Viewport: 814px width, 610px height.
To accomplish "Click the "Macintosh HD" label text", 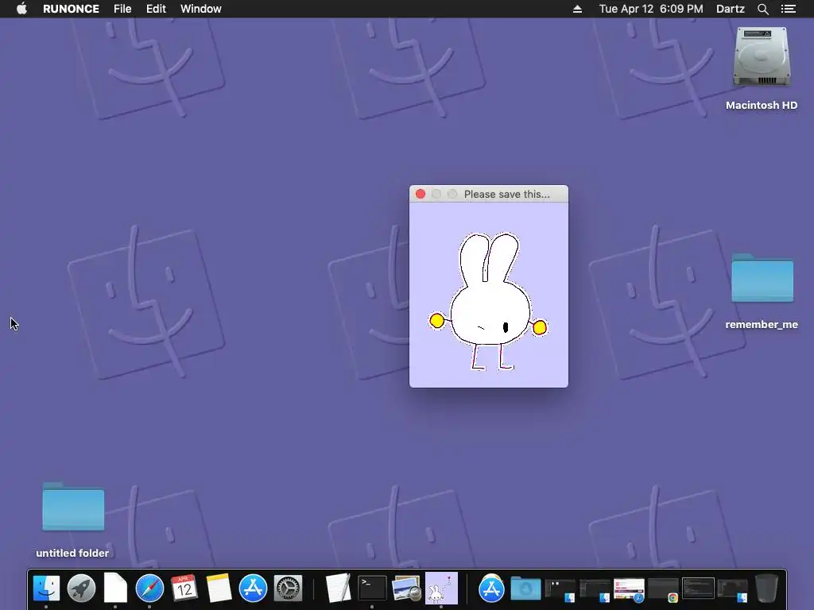I will [x=762, y=106].
